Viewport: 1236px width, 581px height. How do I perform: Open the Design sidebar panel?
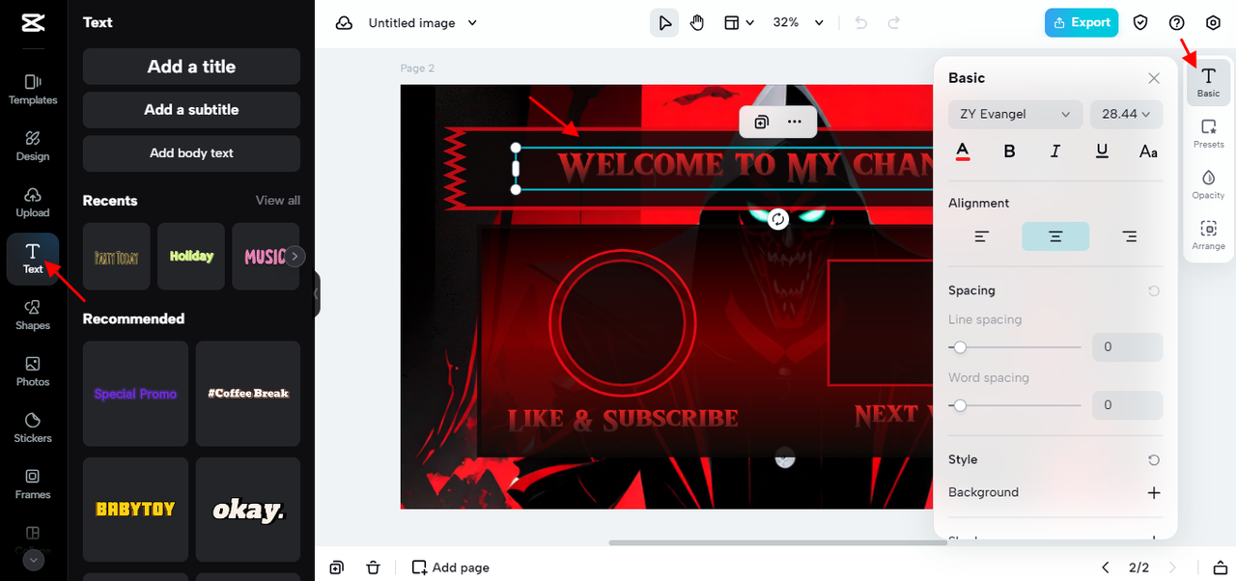[33, 146]
